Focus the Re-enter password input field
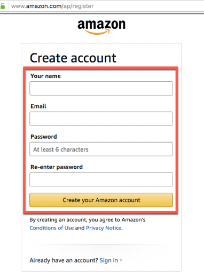The width and height of the screenshot is (204, 276). (101, 179)
